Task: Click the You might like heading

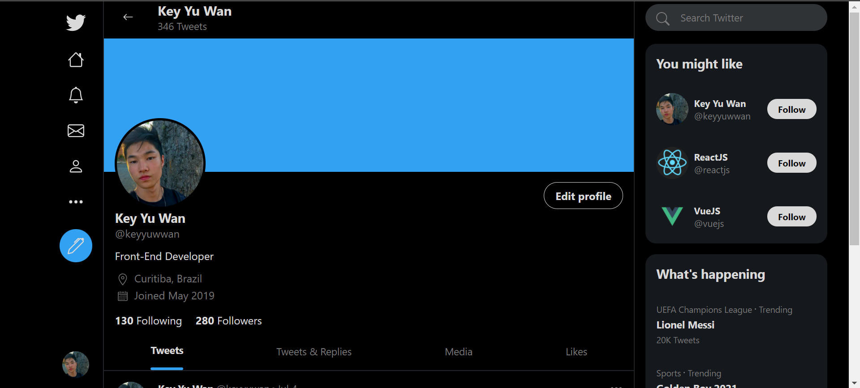Action: (699, 64)
